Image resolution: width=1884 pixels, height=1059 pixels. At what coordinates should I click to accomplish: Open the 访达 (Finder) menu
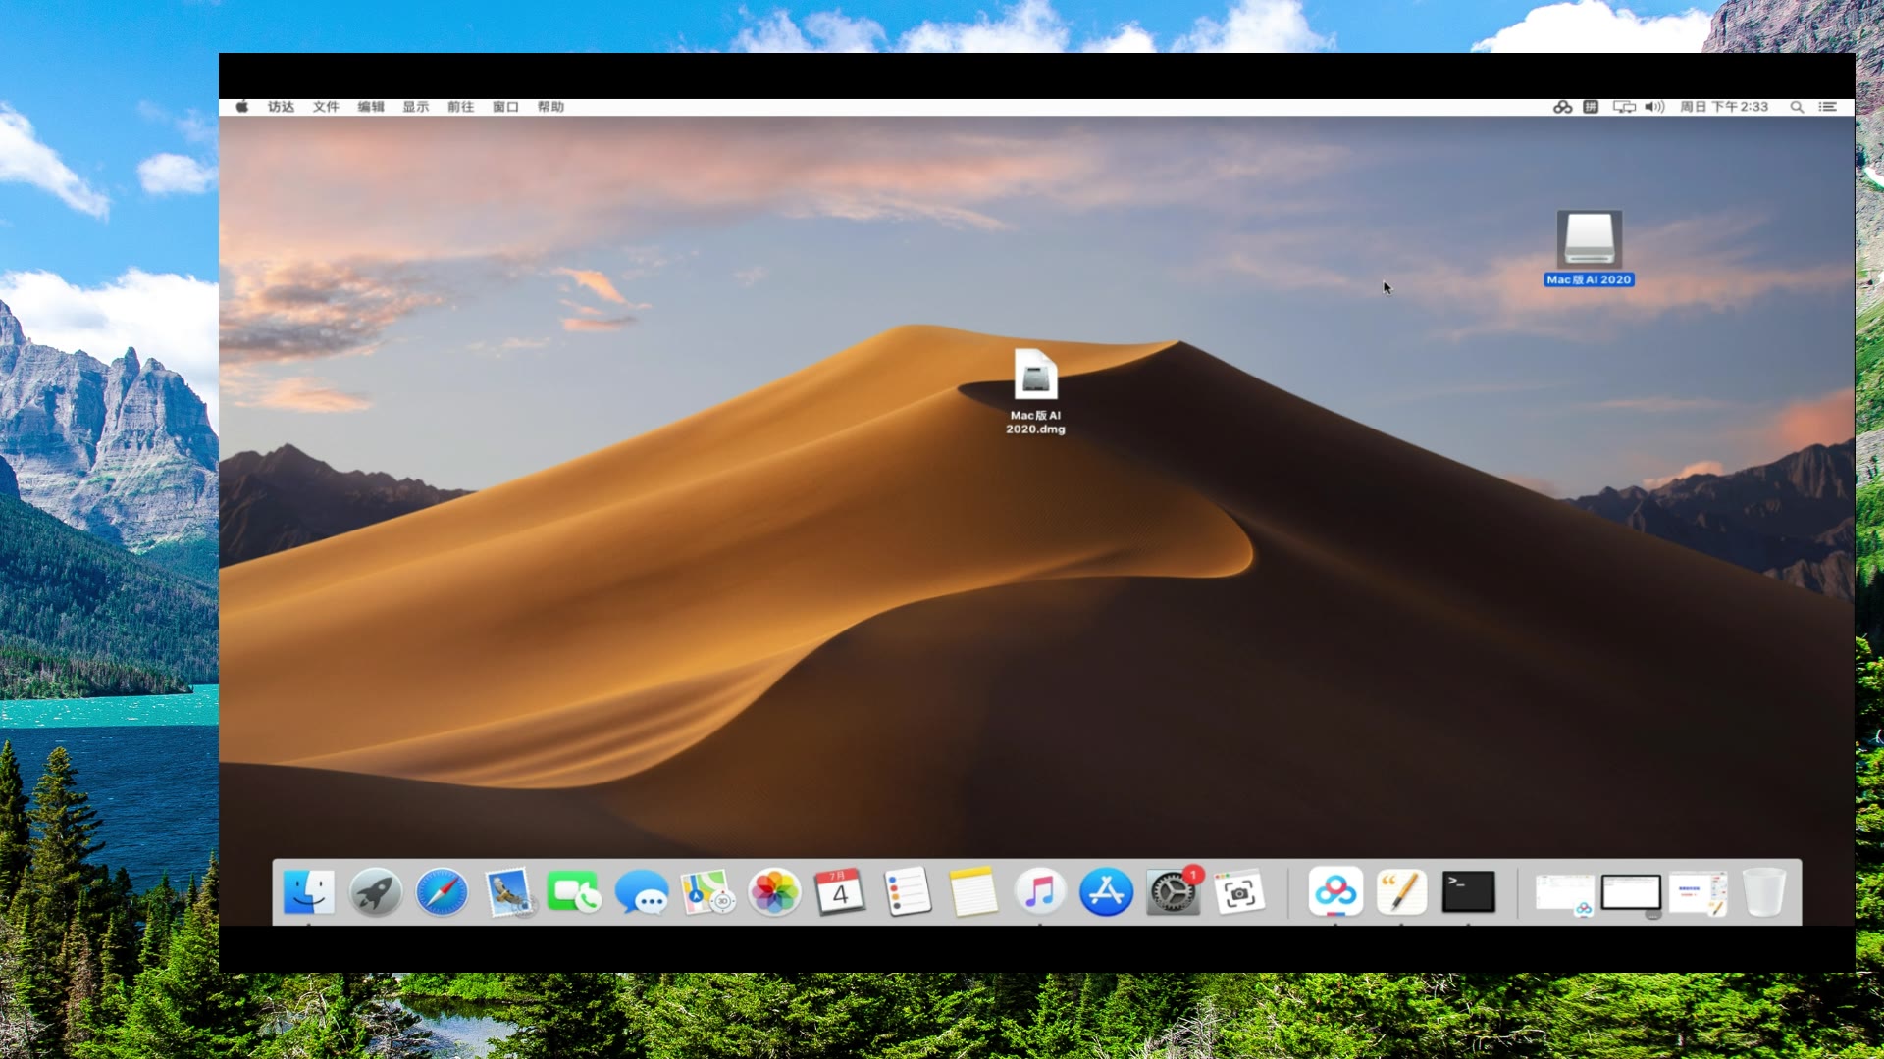pyautogui.click(x=281, y=107)
